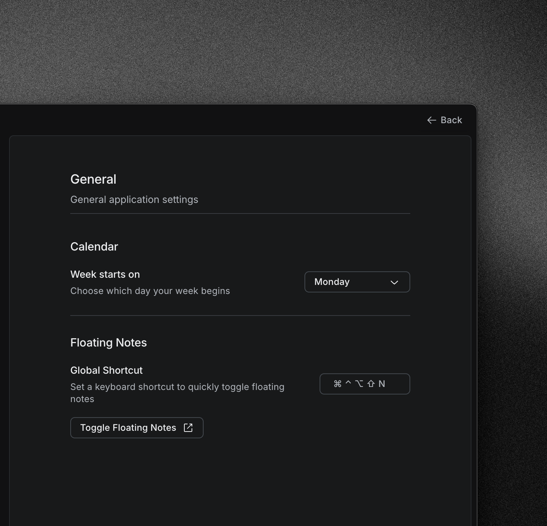
Task: Click the General application settings subtitle
Action: pos(134,200)
